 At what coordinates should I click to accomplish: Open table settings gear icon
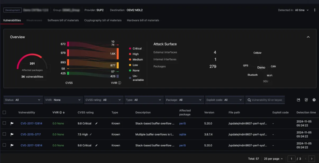tap(314, 100)
